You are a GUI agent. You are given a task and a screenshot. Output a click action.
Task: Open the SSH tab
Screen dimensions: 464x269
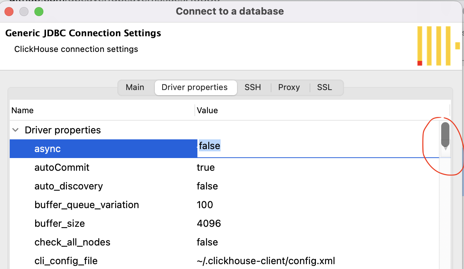(253, 87)
